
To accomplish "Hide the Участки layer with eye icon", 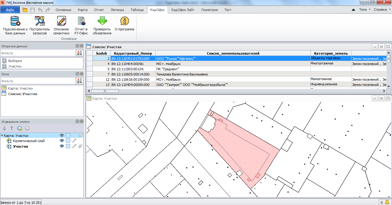I will tap(62, 146).
